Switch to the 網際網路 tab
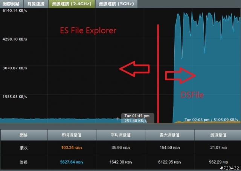Viewport: 241px width, 171px height. tap(11, 4)
